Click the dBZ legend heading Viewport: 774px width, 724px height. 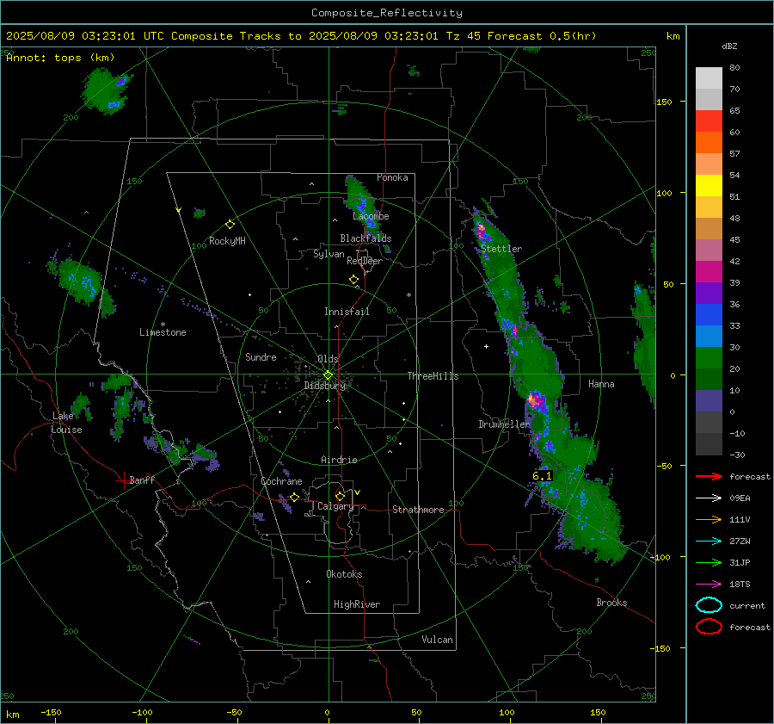[729, 46]
